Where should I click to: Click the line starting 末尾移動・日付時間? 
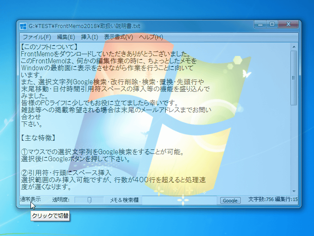point(115,89)
